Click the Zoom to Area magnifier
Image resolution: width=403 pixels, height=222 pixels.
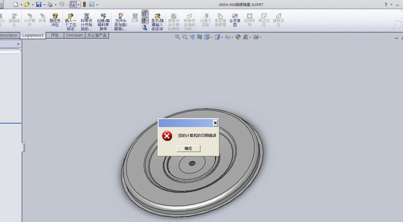click(184, 37)
